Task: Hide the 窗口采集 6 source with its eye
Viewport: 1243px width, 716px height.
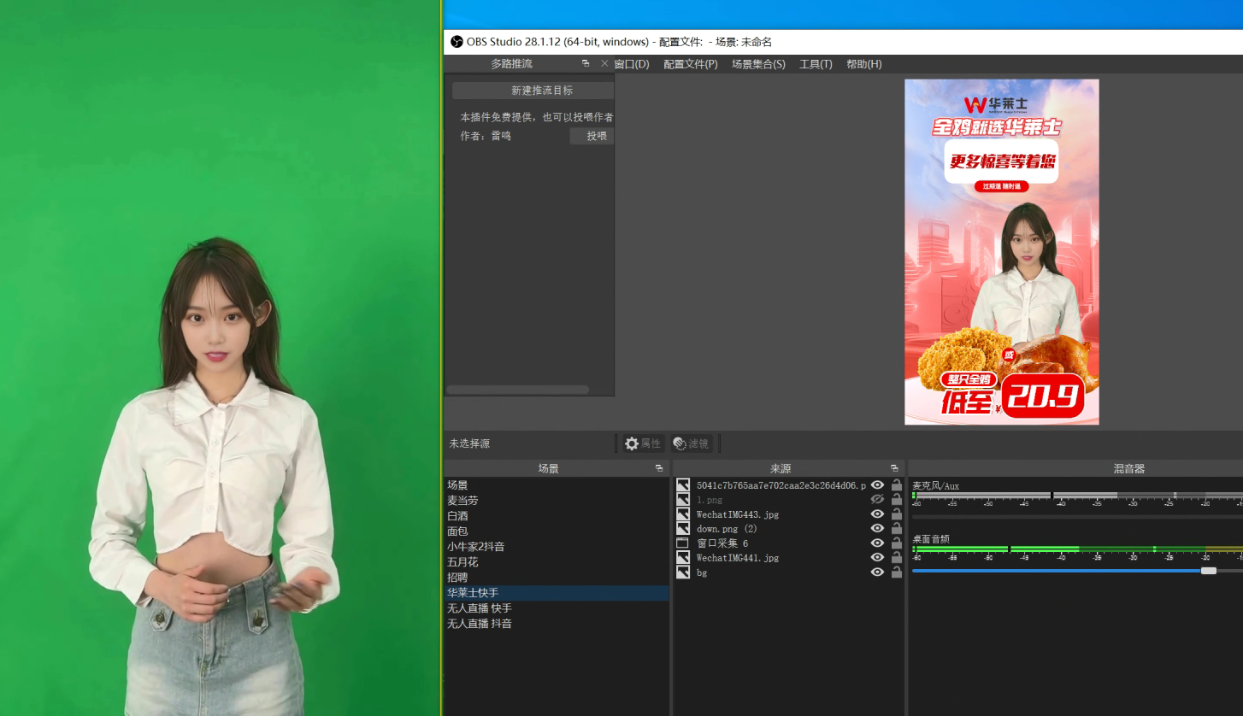Action: (x=877, y=543)
